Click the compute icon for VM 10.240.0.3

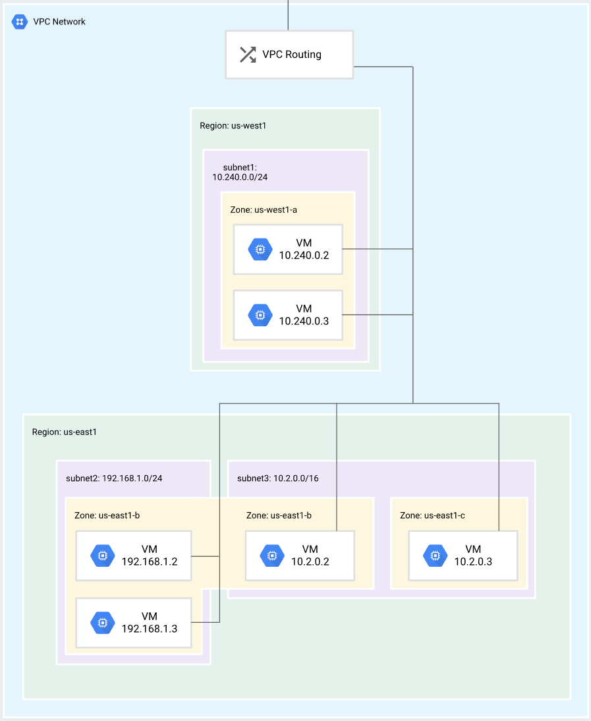point(260,315)
